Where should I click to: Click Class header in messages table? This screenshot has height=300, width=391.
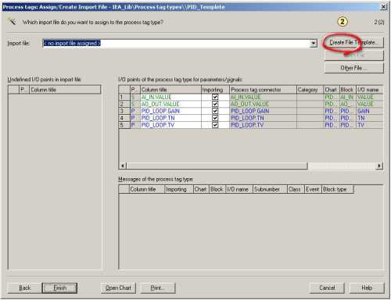click(296, 189)
